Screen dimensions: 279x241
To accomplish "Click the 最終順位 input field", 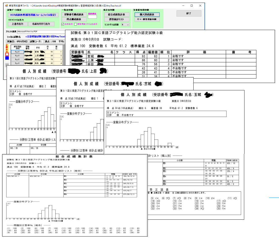I will 92,17.
